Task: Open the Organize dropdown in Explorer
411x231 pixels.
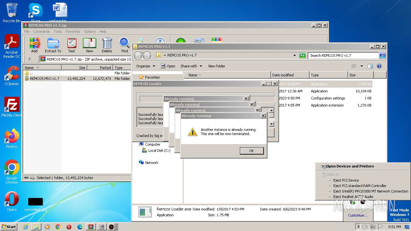Action: 145,66
